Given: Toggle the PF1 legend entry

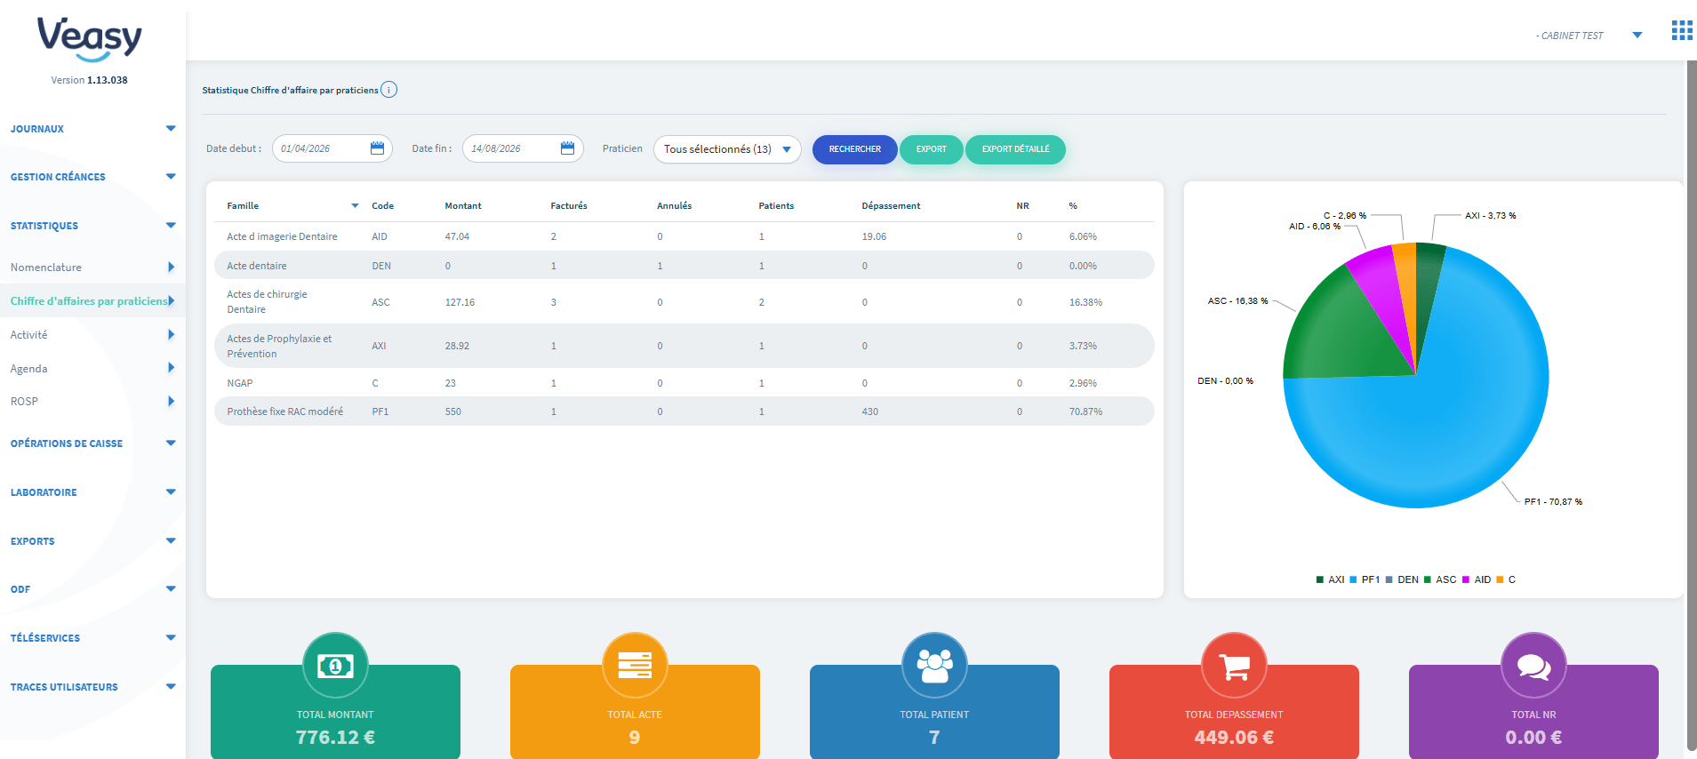Looking at the screenshot, I should coord(1365,579).
